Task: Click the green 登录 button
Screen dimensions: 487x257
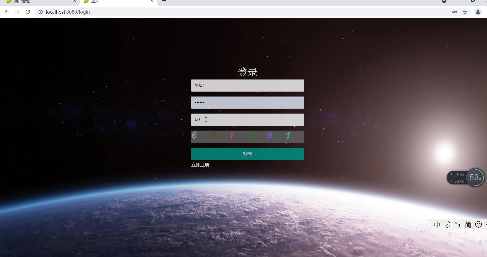Action: point(247,154)
